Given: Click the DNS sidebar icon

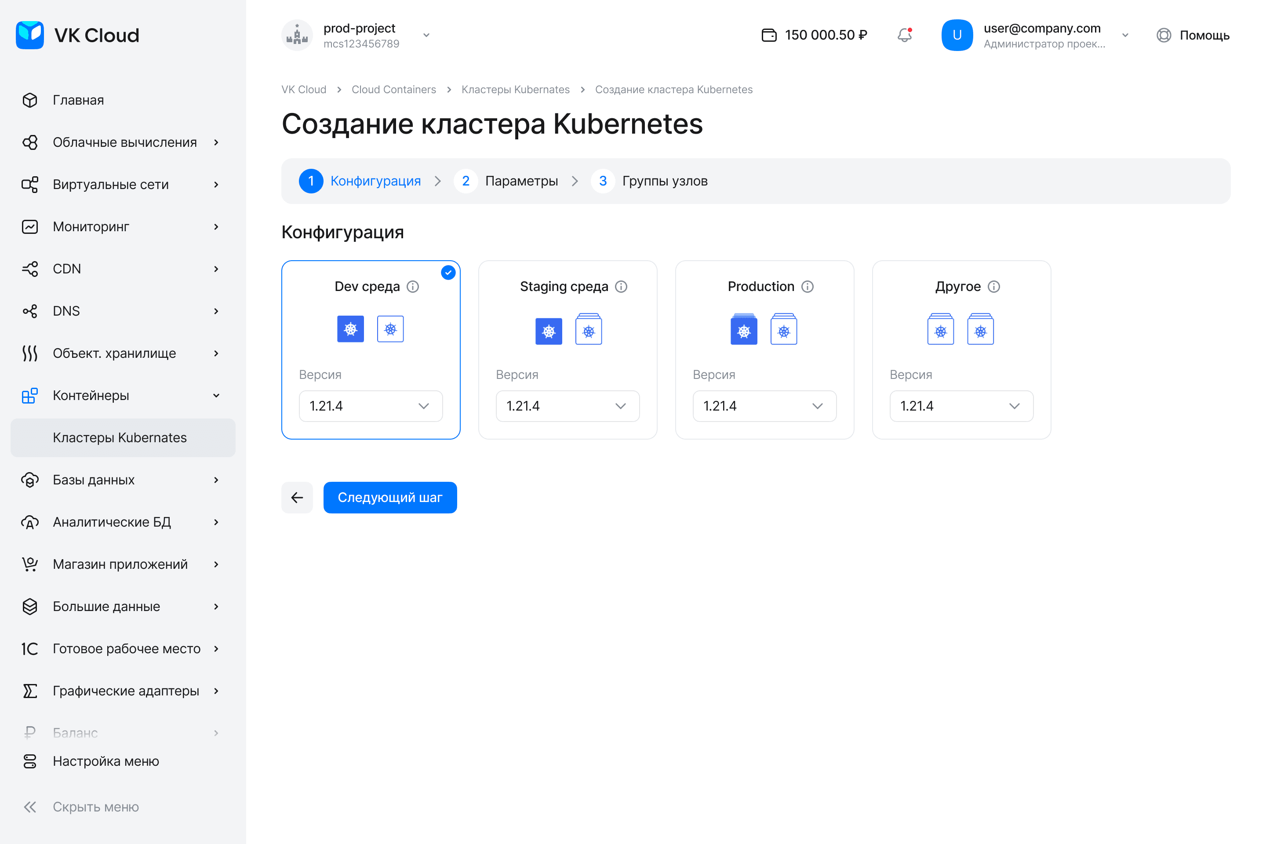Looking at the screenshot, I should 29,311.
